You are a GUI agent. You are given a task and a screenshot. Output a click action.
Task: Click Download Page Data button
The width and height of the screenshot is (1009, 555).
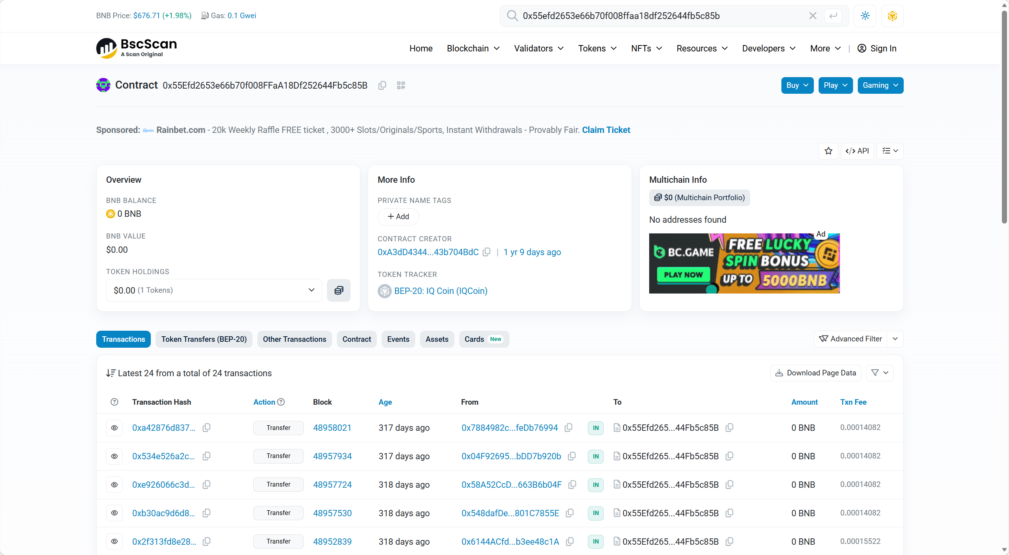[x=815, y=373]
